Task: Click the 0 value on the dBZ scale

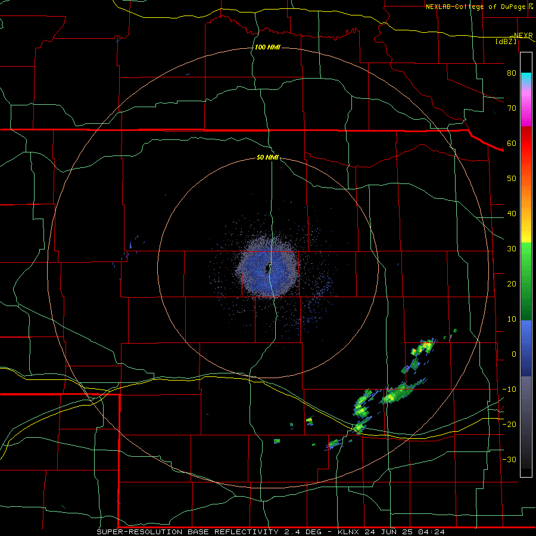Action: [x=513, y=354]
